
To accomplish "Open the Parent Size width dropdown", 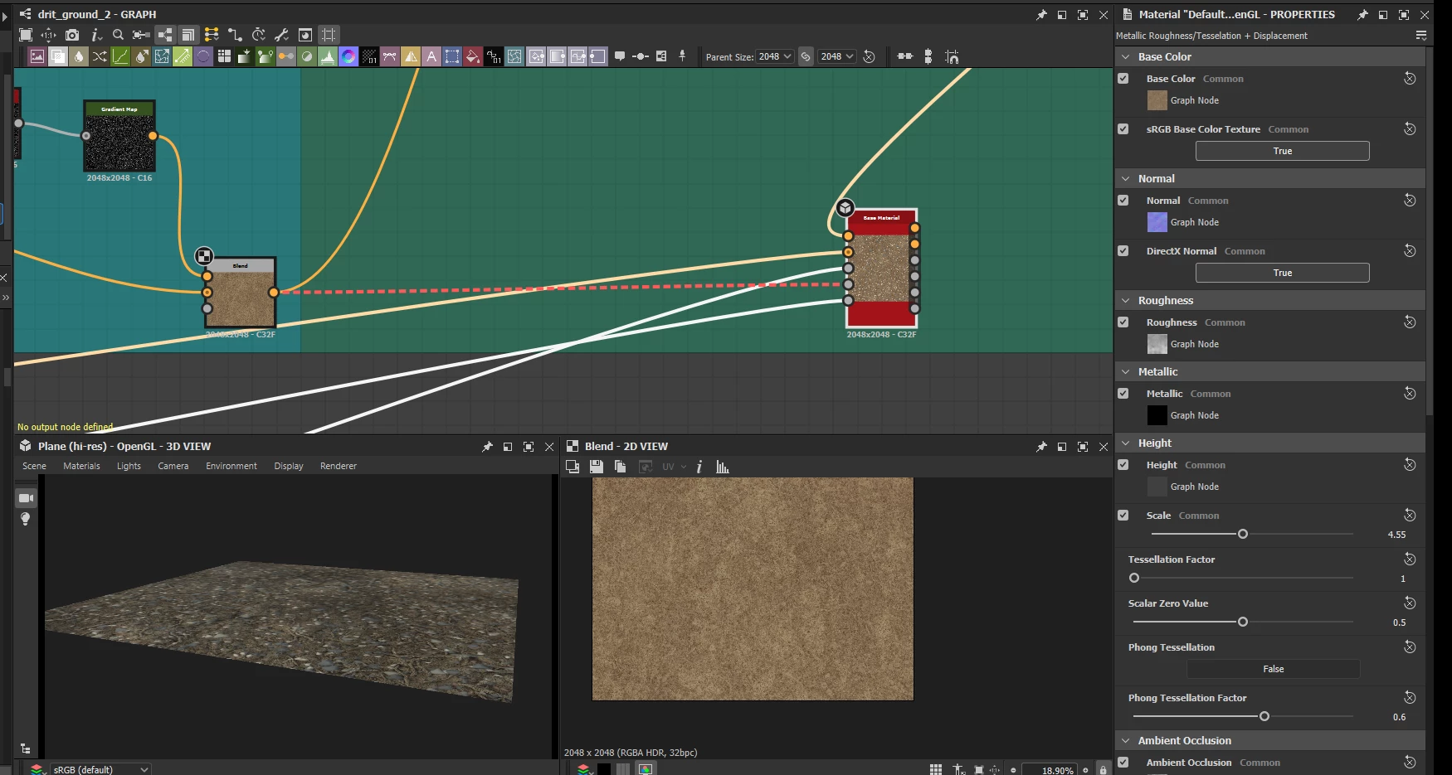I will pos(775,56).
